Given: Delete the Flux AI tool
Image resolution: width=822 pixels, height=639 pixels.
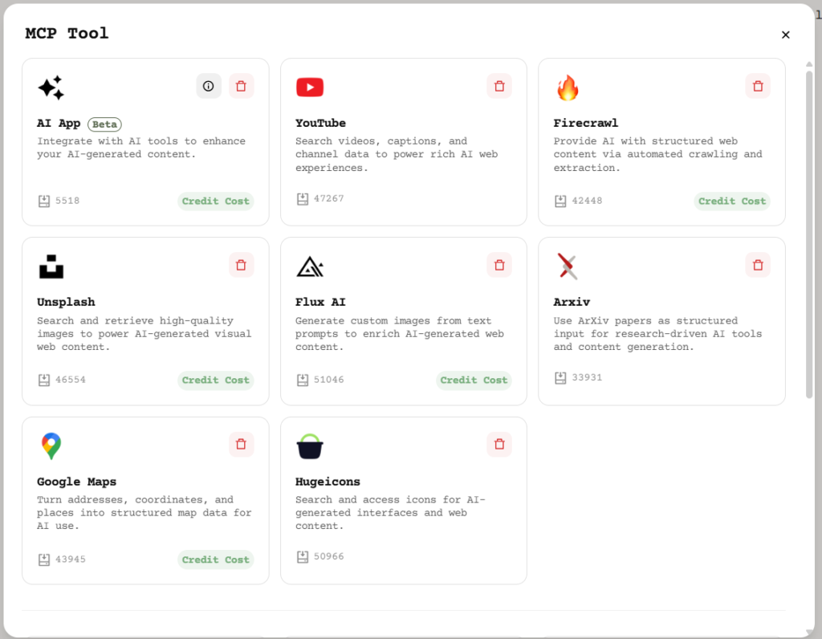Looking at the screenshot, I should pyautogui.click(x=499, y=265).
